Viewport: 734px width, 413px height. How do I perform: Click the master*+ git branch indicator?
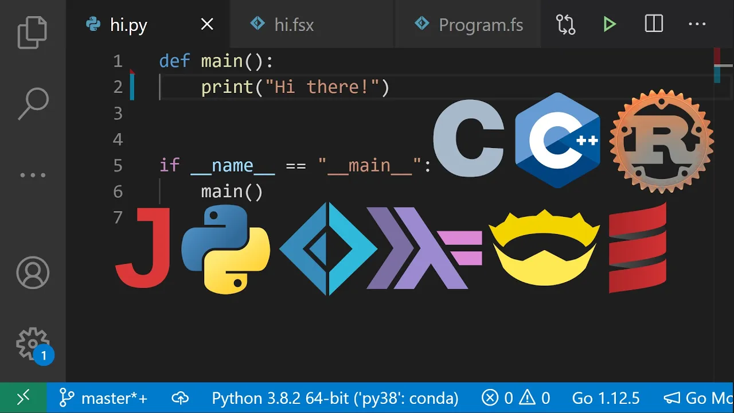click(103, 398)
